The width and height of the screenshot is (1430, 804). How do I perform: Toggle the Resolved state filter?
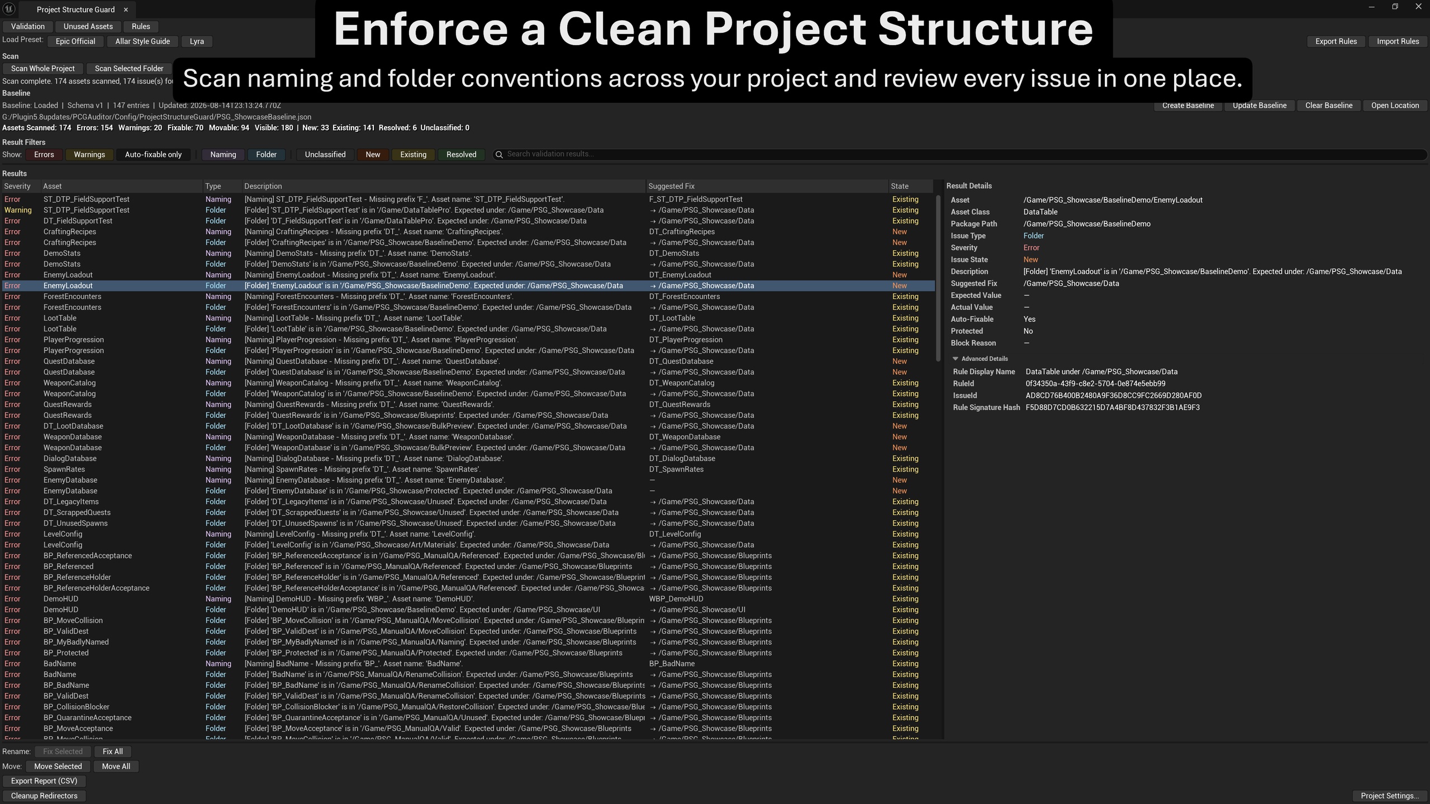pos(462,155)
